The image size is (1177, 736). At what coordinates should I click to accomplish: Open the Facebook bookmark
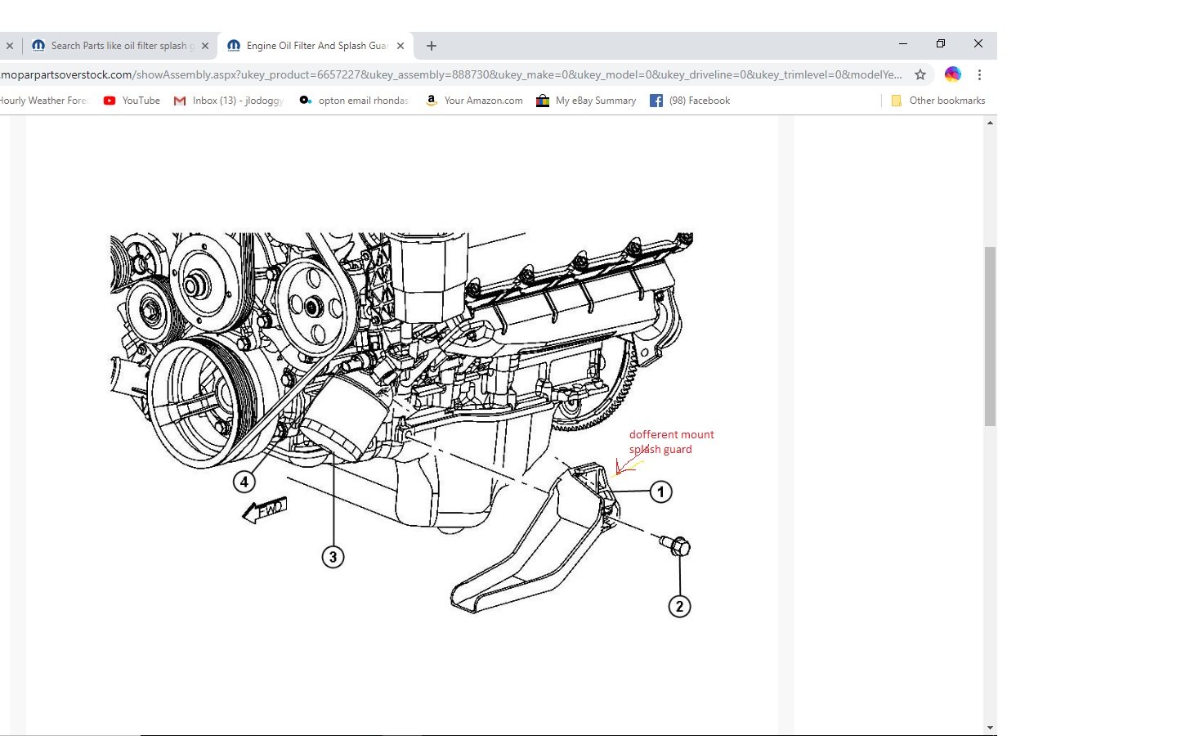coord(690,101)
